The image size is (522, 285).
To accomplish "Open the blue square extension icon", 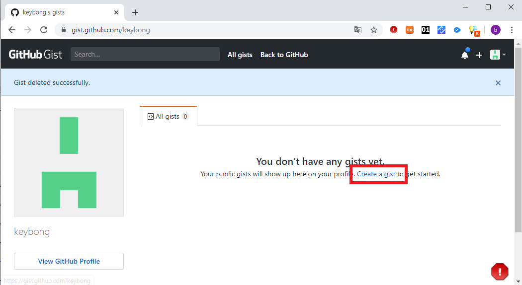I will click(x=441, y=30).
